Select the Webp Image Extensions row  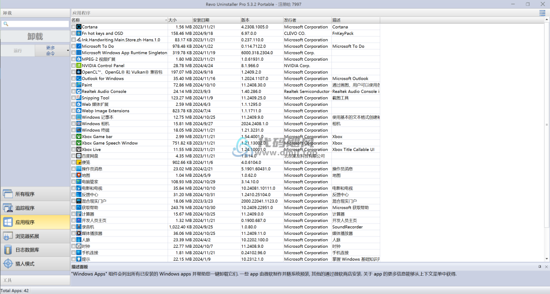tap(225, 111)
